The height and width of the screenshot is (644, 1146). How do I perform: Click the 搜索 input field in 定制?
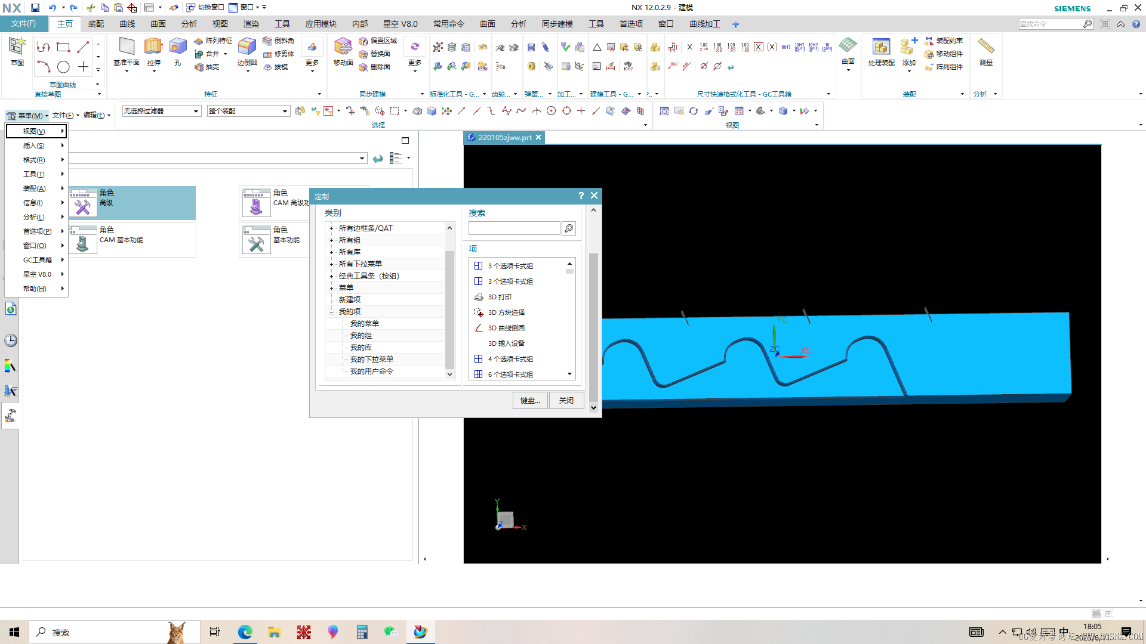tap(514, 228)
